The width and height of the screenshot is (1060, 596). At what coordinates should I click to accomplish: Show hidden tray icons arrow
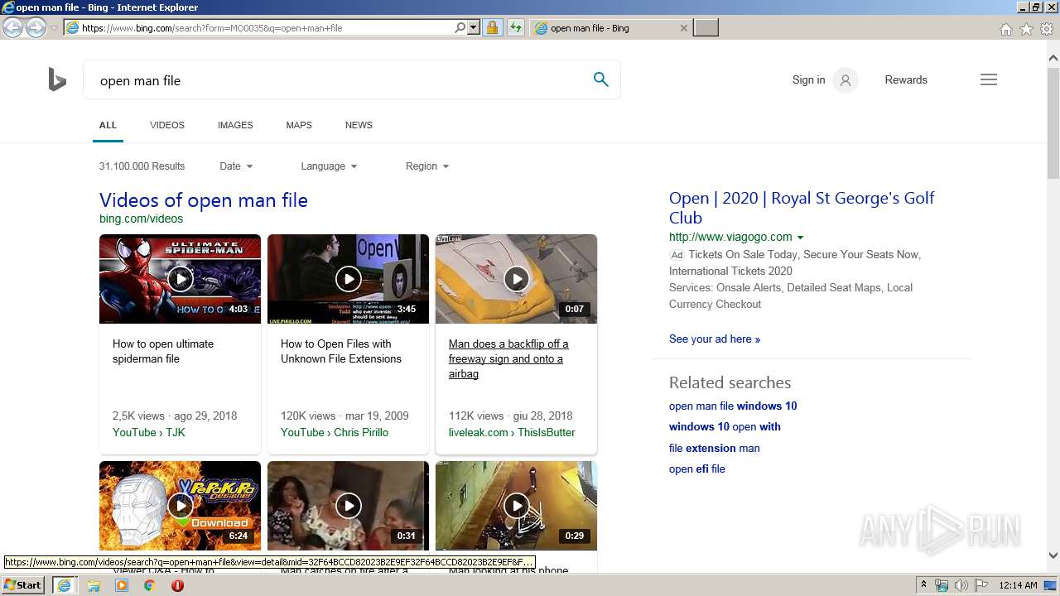[923, 585]
